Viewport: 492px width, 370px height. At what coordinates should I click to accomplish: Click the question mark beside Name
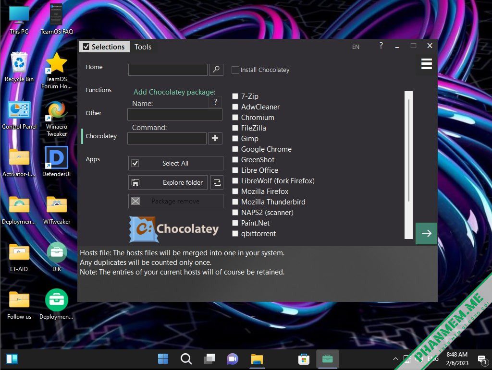tap(215, 102)
